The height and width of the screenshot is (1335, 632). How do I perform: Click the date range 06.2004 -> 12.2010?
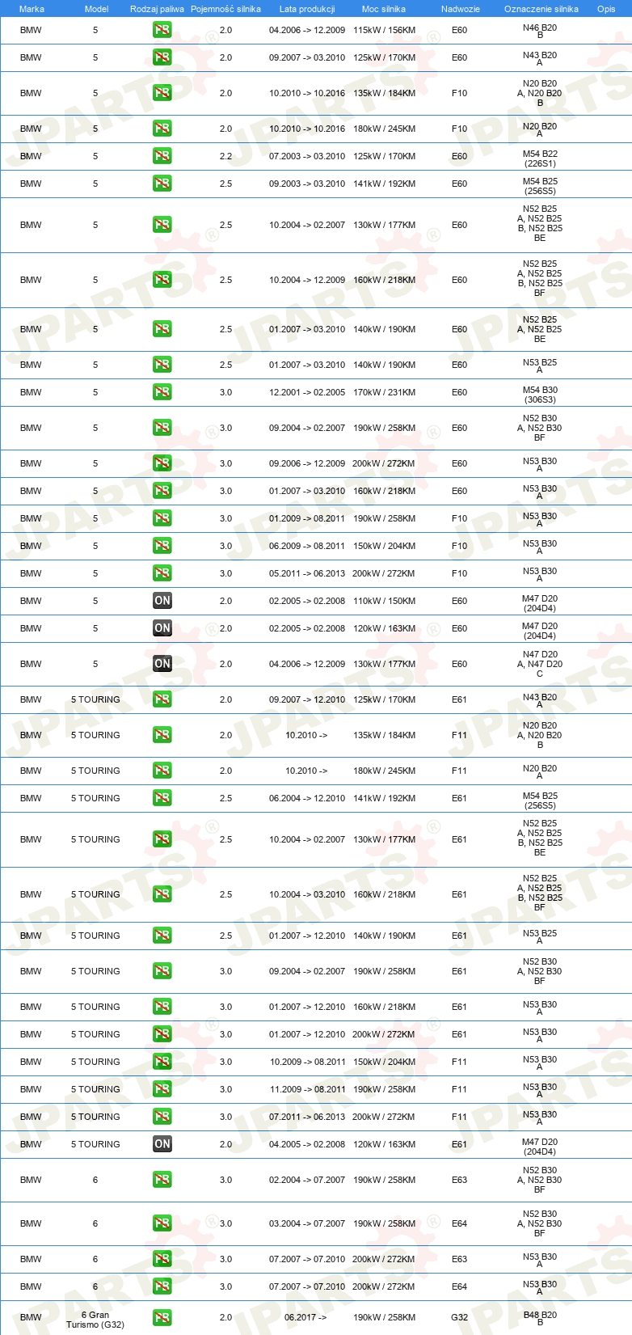tap(307, 798)
